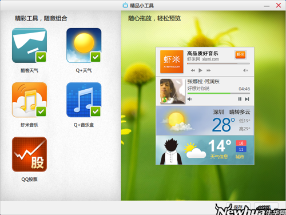This screenshot has width=286, height=215.
Task: Click the 深圳 city name
Action: coord(219,112)
